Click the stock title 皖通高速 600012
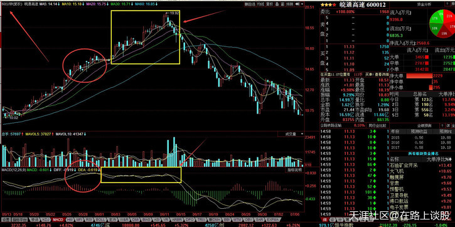Image resolution: width=455 pixels, height=227 pixels. point(363,4)
